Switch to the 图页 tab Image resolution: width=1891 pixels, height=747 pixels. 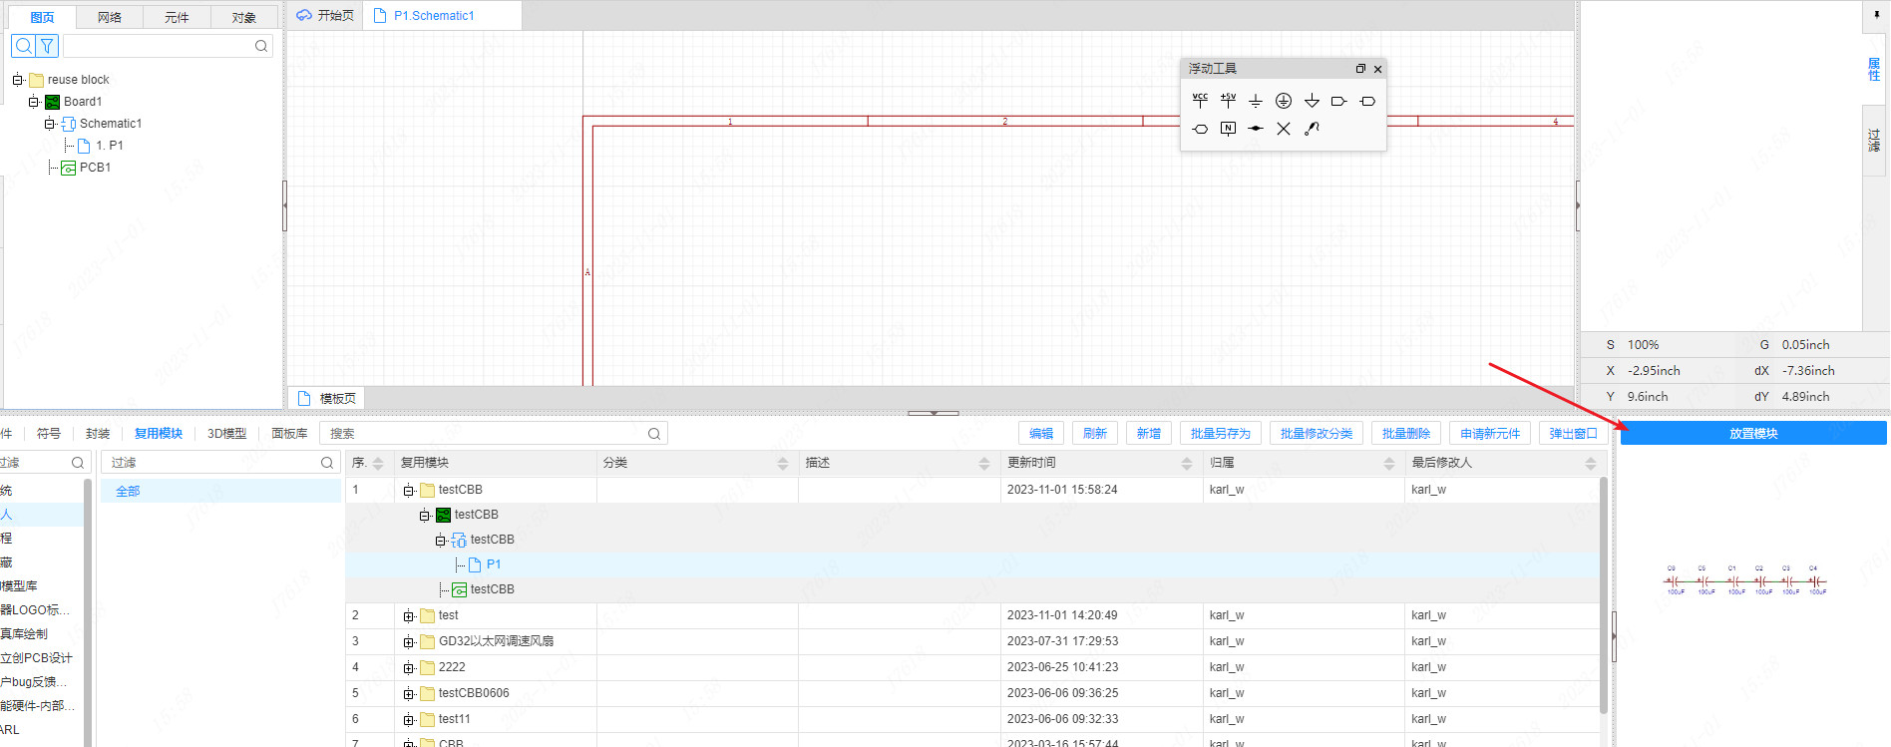[x=42, y=17]
